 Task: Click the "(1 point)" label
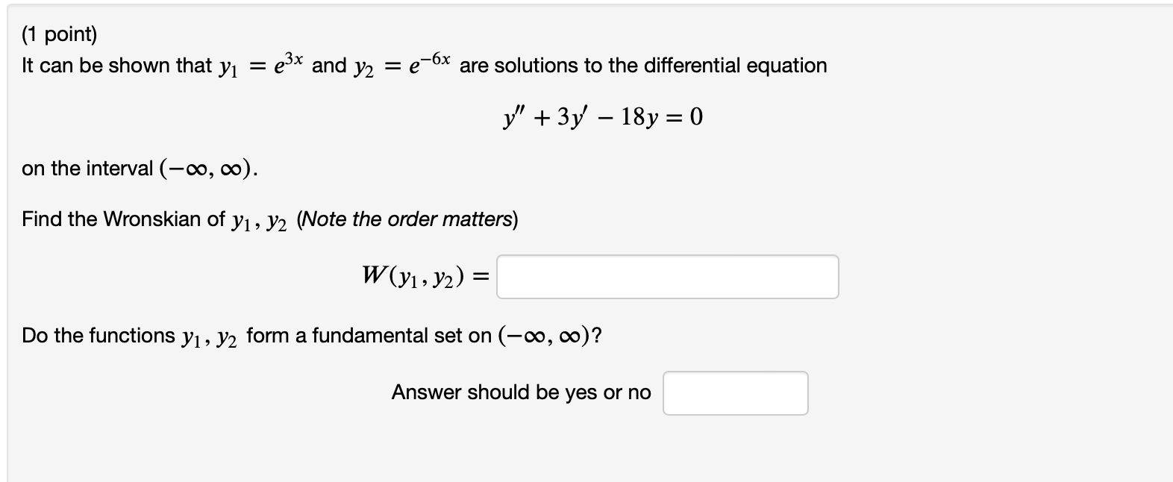point(60,34)
